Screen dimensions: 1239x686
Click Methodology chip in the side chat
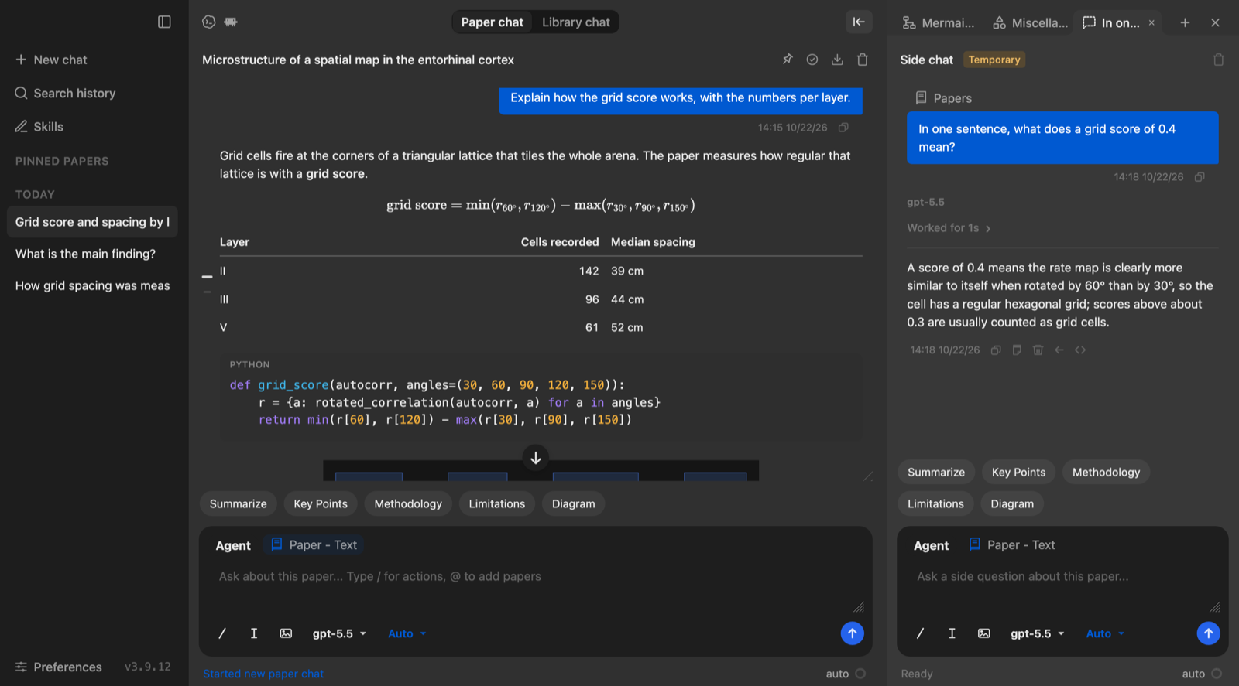click(x=1106, y=472)
